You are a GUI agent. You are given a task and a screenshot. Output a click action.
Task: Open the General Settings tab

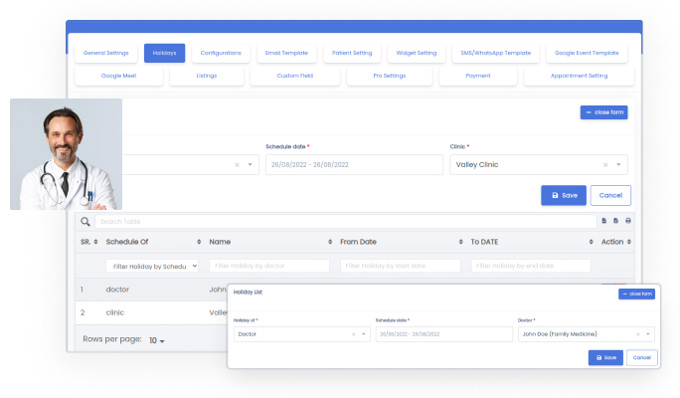106,53
